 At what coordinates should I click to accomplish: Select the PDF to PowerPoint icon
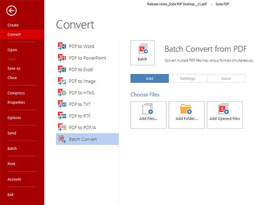point(62,58)
